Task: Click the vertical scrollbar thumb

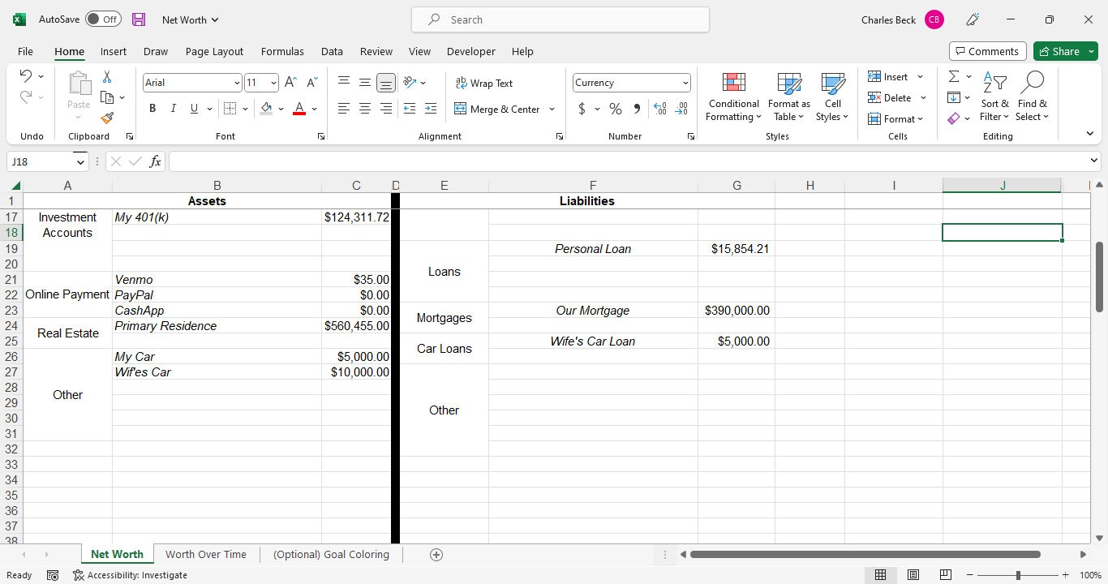Action: [x=1099, y=277]
